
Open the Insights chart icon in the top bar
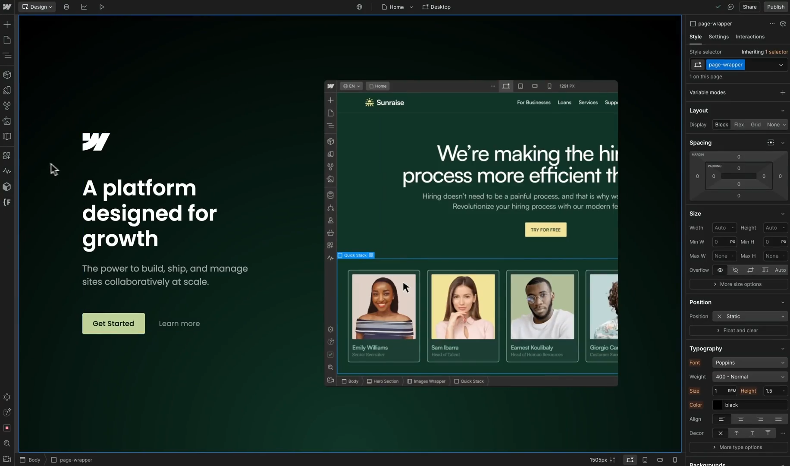click(x=84, y=7)
